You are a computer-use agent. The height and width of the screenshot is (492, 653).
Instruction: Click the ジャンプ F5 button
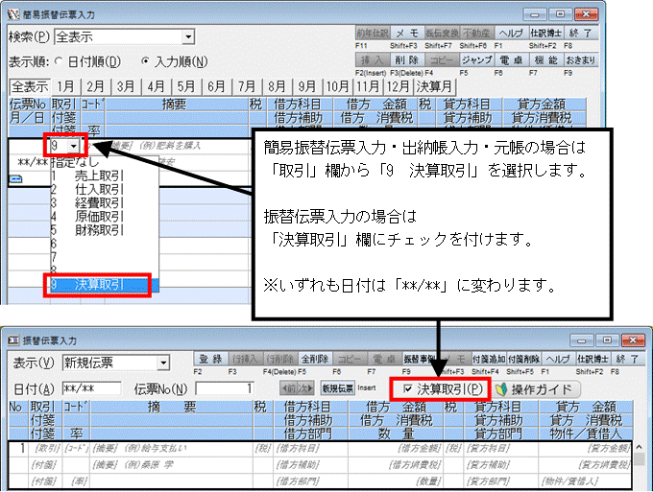(476, 59)
